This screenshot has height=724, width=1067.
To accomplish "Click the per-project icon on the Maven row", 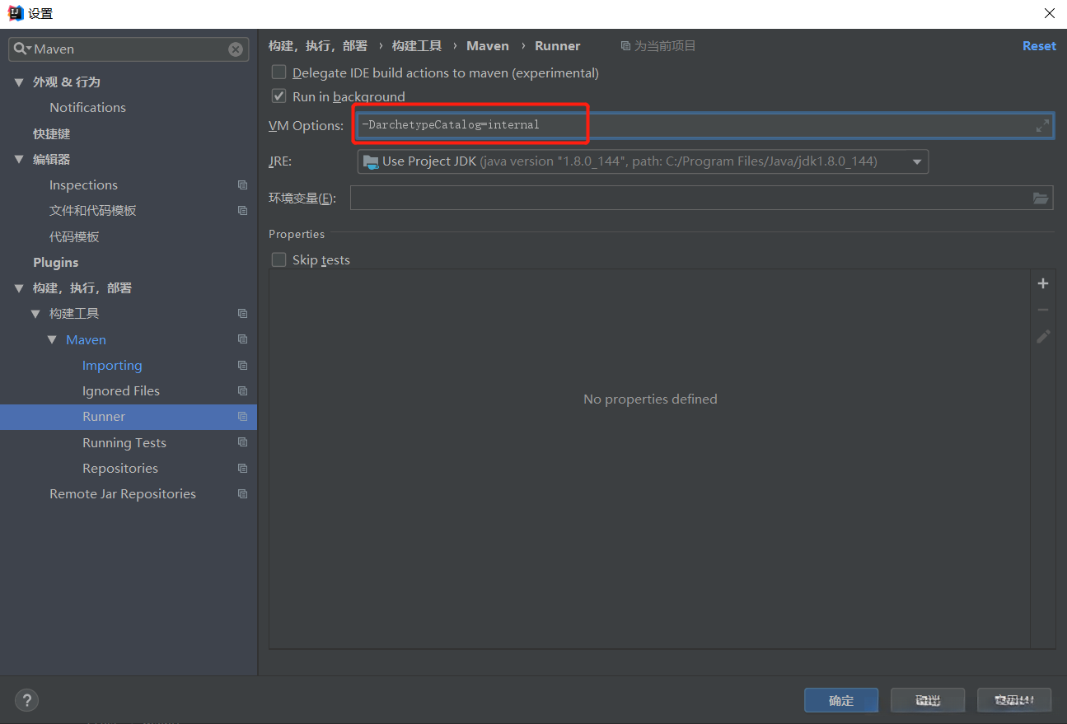I will [242, 339].
